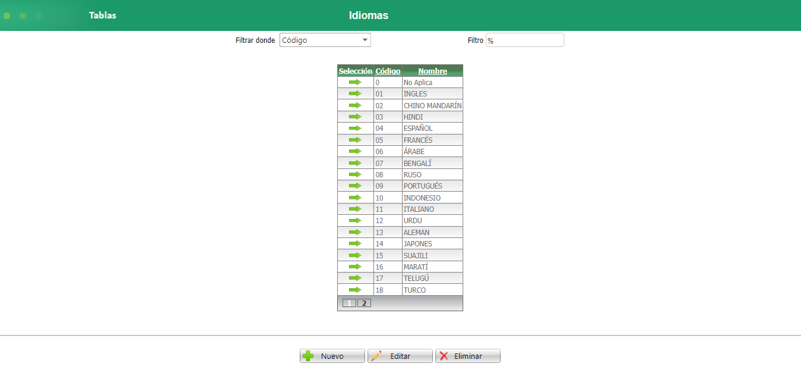Click the SUAJILI selection arrow
The image size is (801, 388).
(355, 255)
